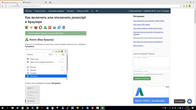196x110 pixels.
Task: Open the gray extension icon in toolbar
Action: coord(184,6)
